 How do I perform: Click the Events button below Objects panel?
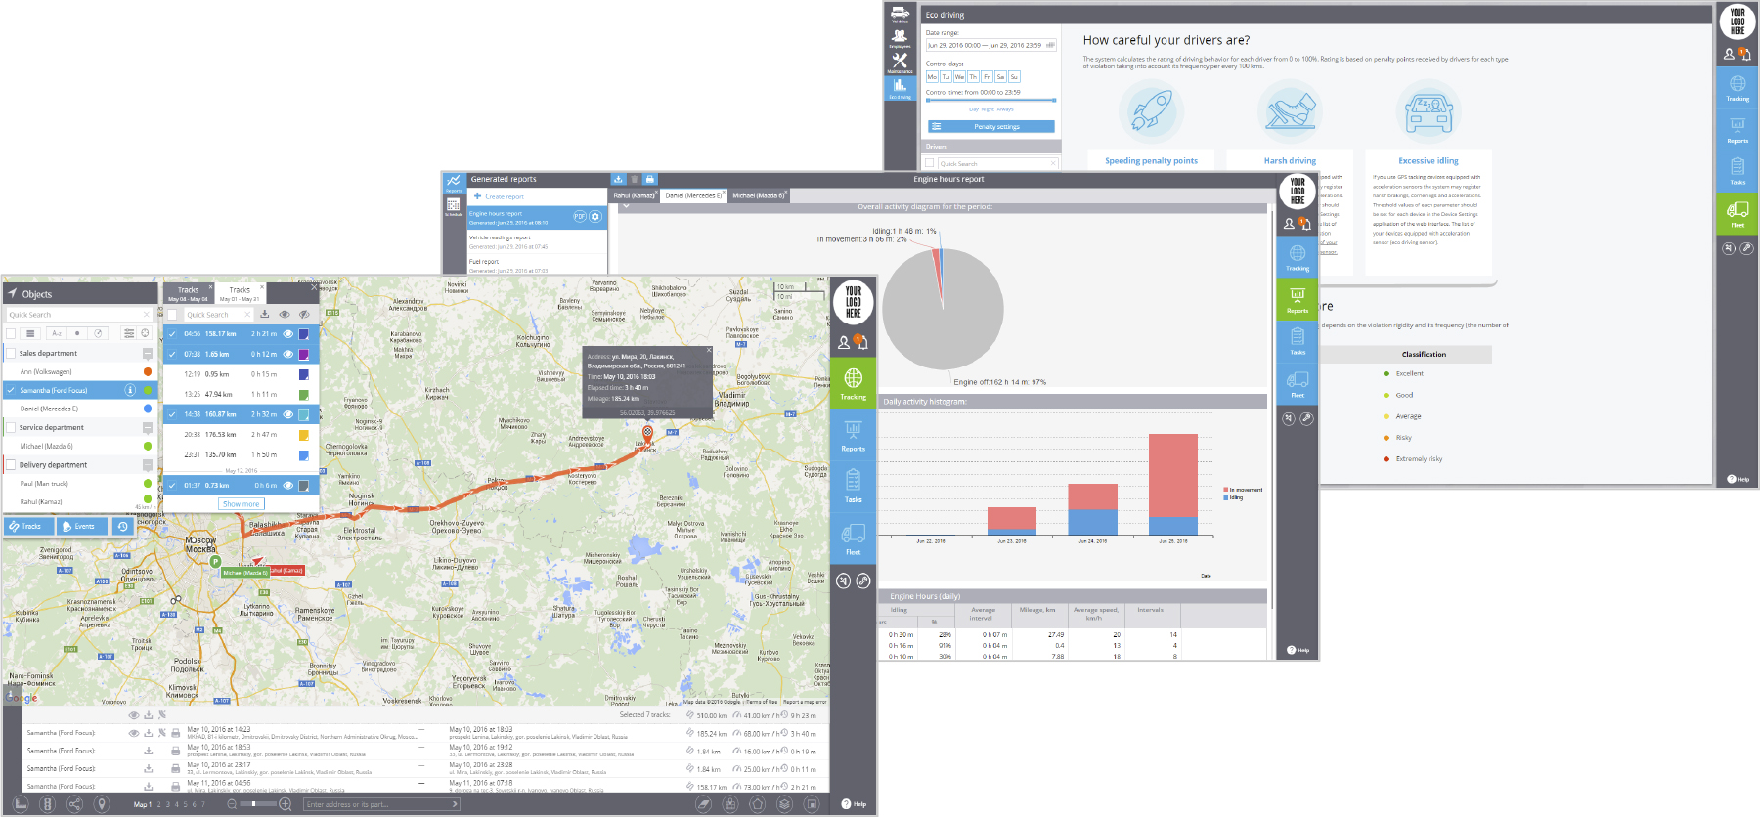tap(80, 526)
